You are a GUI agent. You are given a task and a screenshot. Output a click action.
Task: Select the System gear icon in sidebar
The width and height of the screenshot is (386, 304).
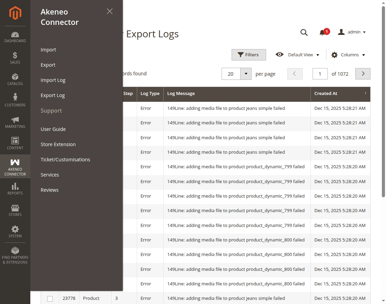pyautogui.click(x=15, y=231)
